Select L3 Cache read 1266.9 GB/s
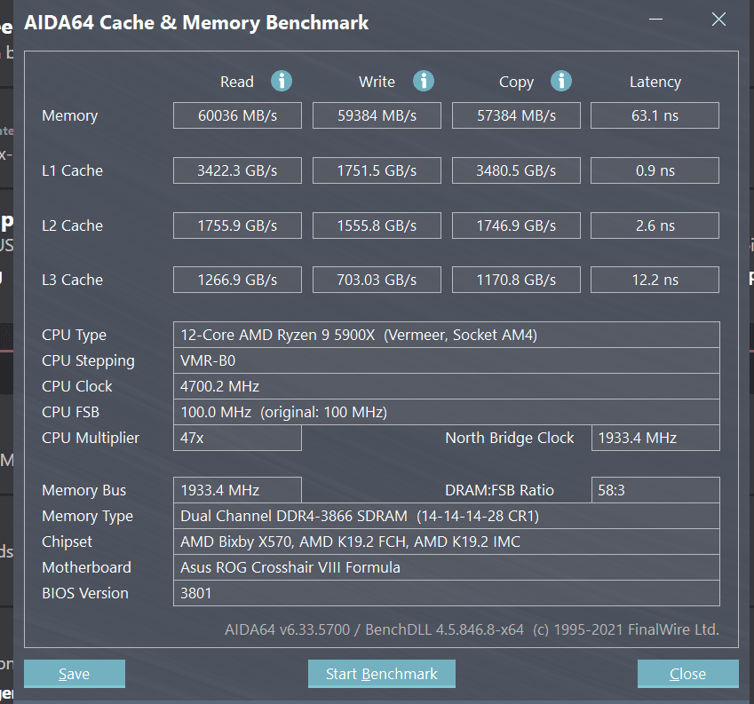The height and width of the screenshot is (704, 754). point(237,280)
